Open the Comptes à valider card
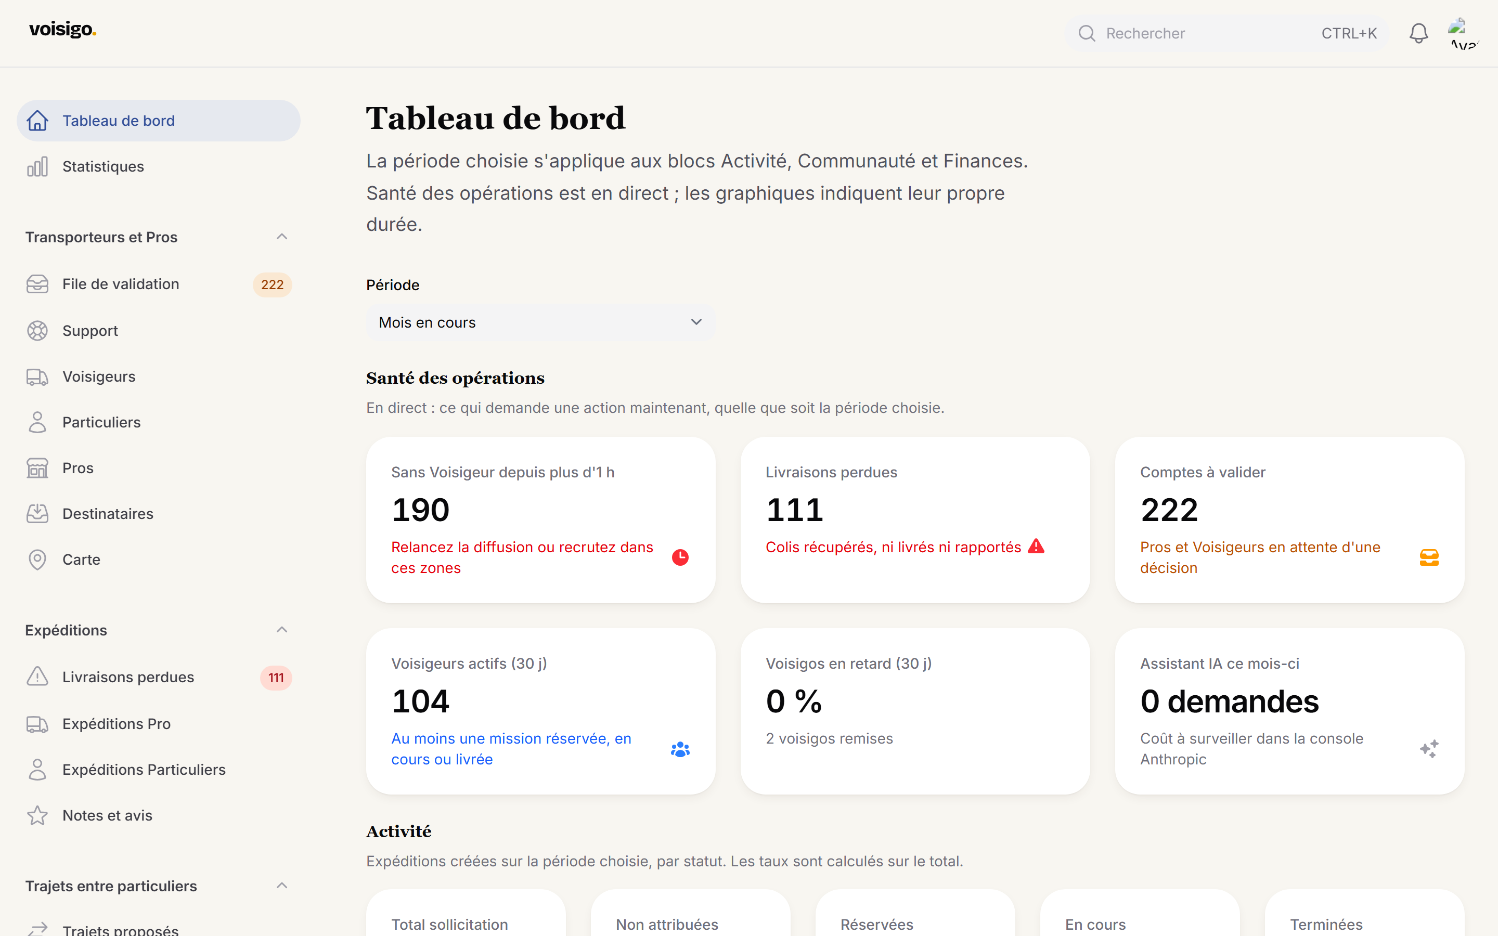Viewport: 1498px width, 936px height. click(1289, 520)
